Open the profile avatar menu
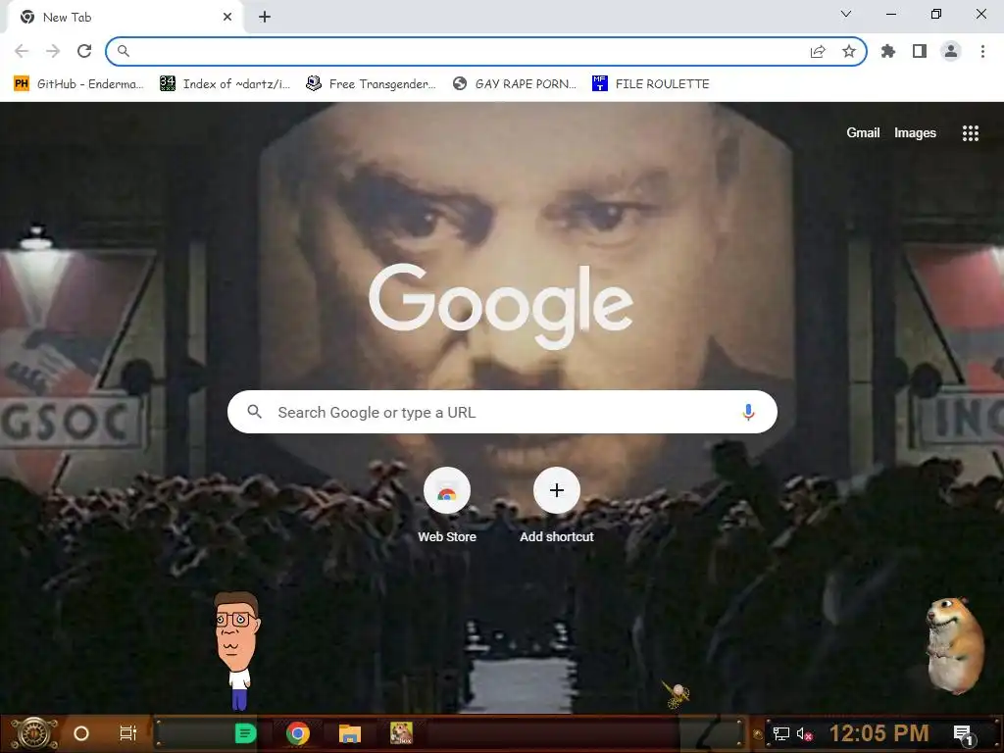Viewport: 1004px width, 753px height. click(x=951, y=51)
